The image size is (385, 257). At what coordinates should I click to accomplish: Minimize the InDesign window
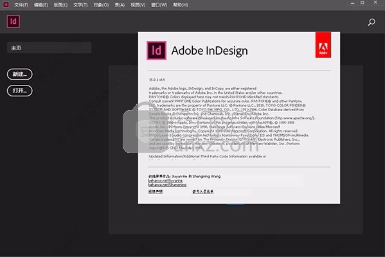pos(353,3)
